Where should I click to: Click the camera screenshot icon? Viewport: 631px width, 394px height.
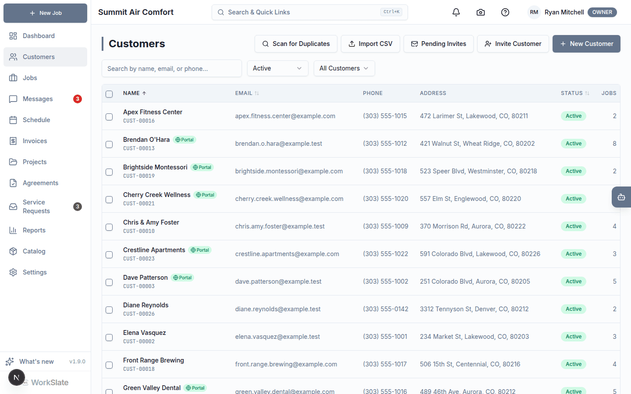point(481,12)
